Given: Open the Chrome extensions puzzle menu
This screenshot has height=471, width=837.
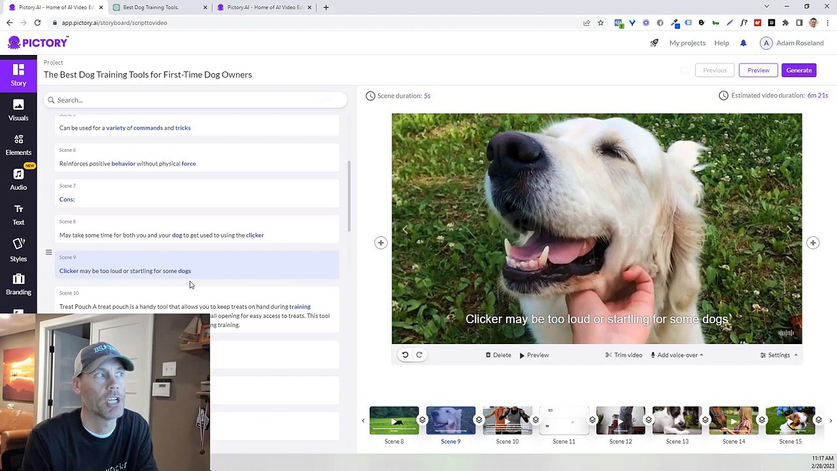Looking at the screenshot, I should coord(785,23).
